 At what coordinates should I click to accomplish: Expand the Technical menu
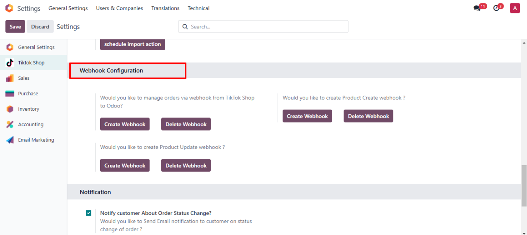(x=199, y=8)
